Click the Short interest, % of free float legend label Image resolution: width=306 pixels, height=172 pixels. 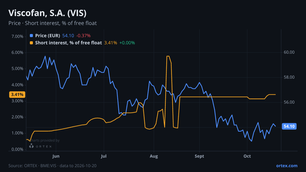(69, 43)
